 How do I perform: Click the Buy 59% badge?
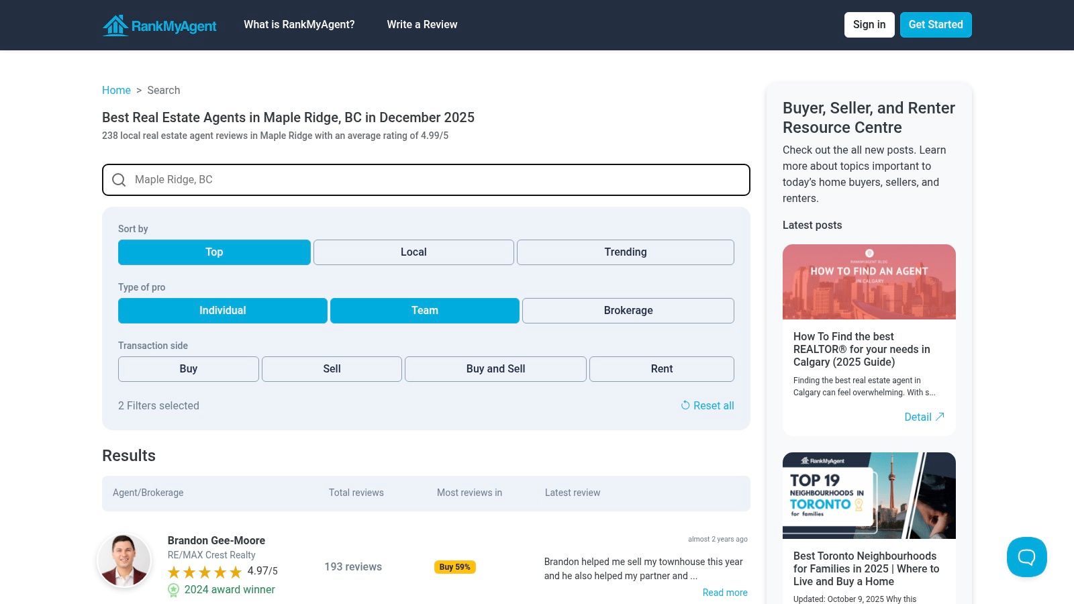[455, 567]
